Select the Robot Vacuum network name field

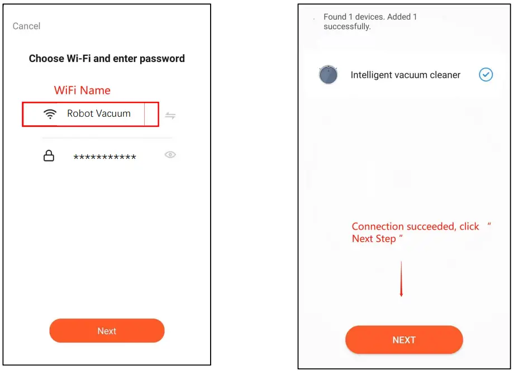[x=99, y=113]
